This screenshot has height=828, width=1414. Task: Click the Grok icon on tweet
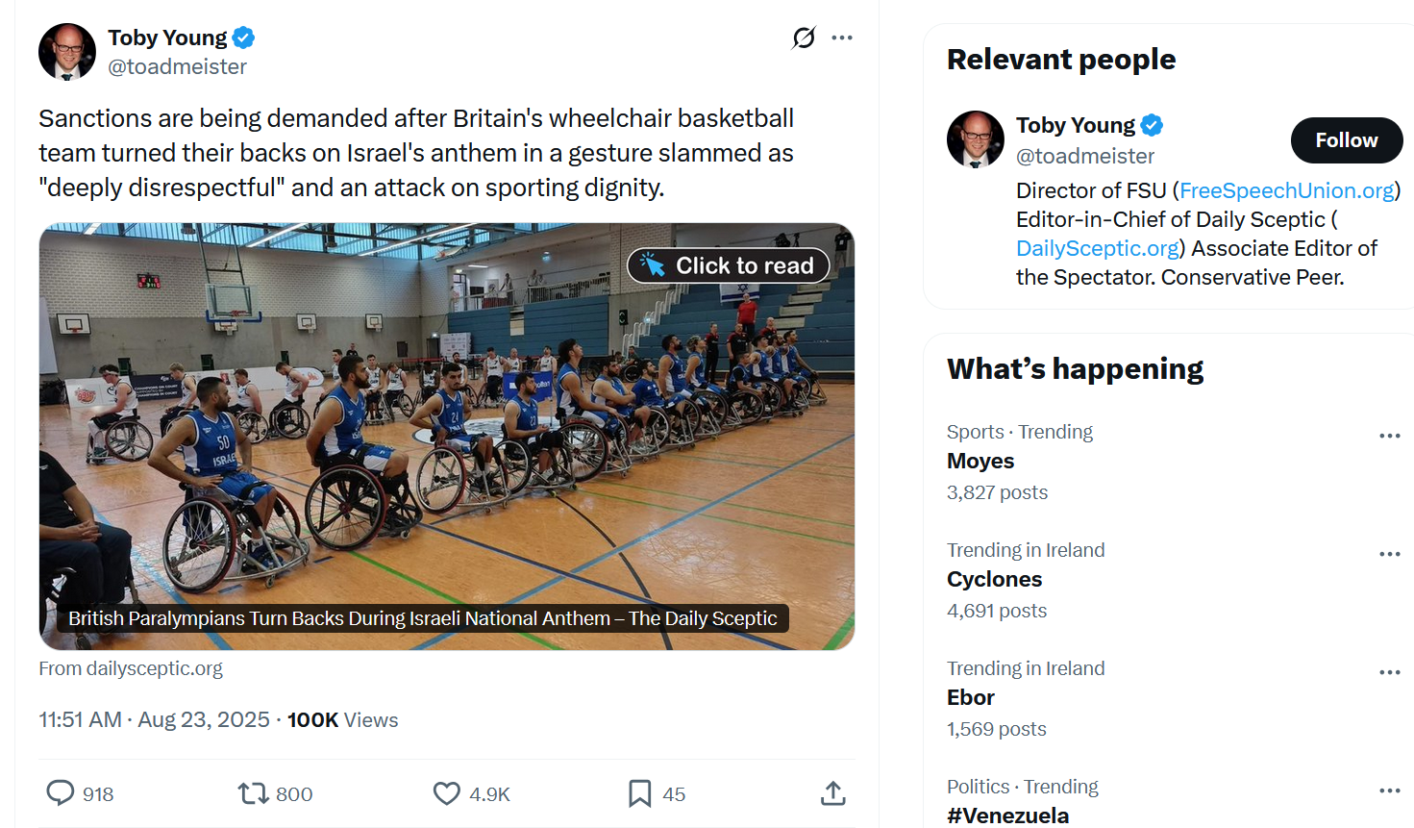(804, 38)
